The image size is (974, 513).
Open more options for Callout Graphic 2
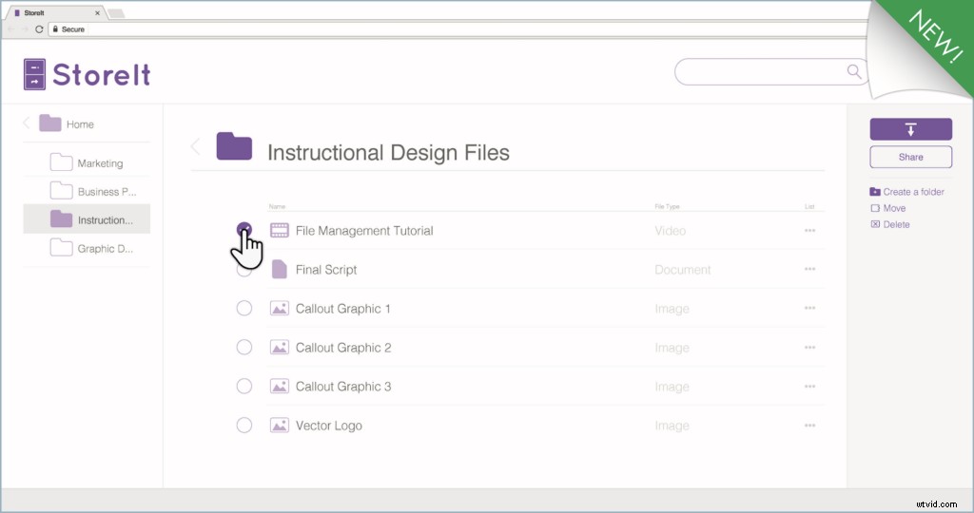(809, 348)
